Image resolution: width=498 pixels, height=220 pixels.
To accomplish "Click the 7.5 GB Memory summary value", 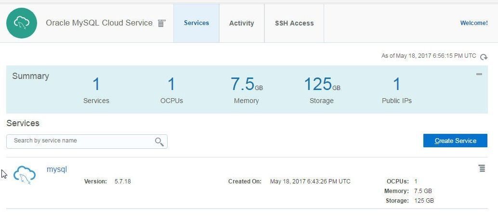I will 247,84.
